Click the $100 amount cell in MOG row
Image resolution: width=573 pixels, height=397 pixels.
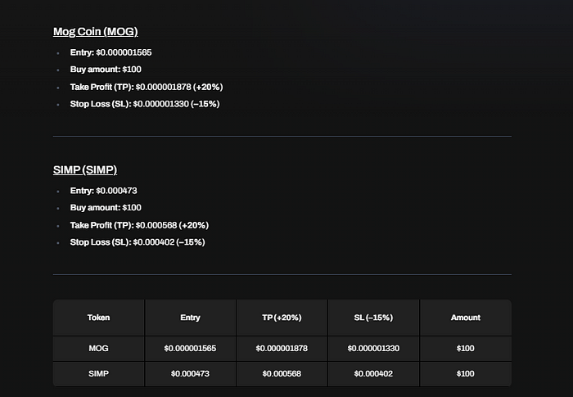pos(466,349)
